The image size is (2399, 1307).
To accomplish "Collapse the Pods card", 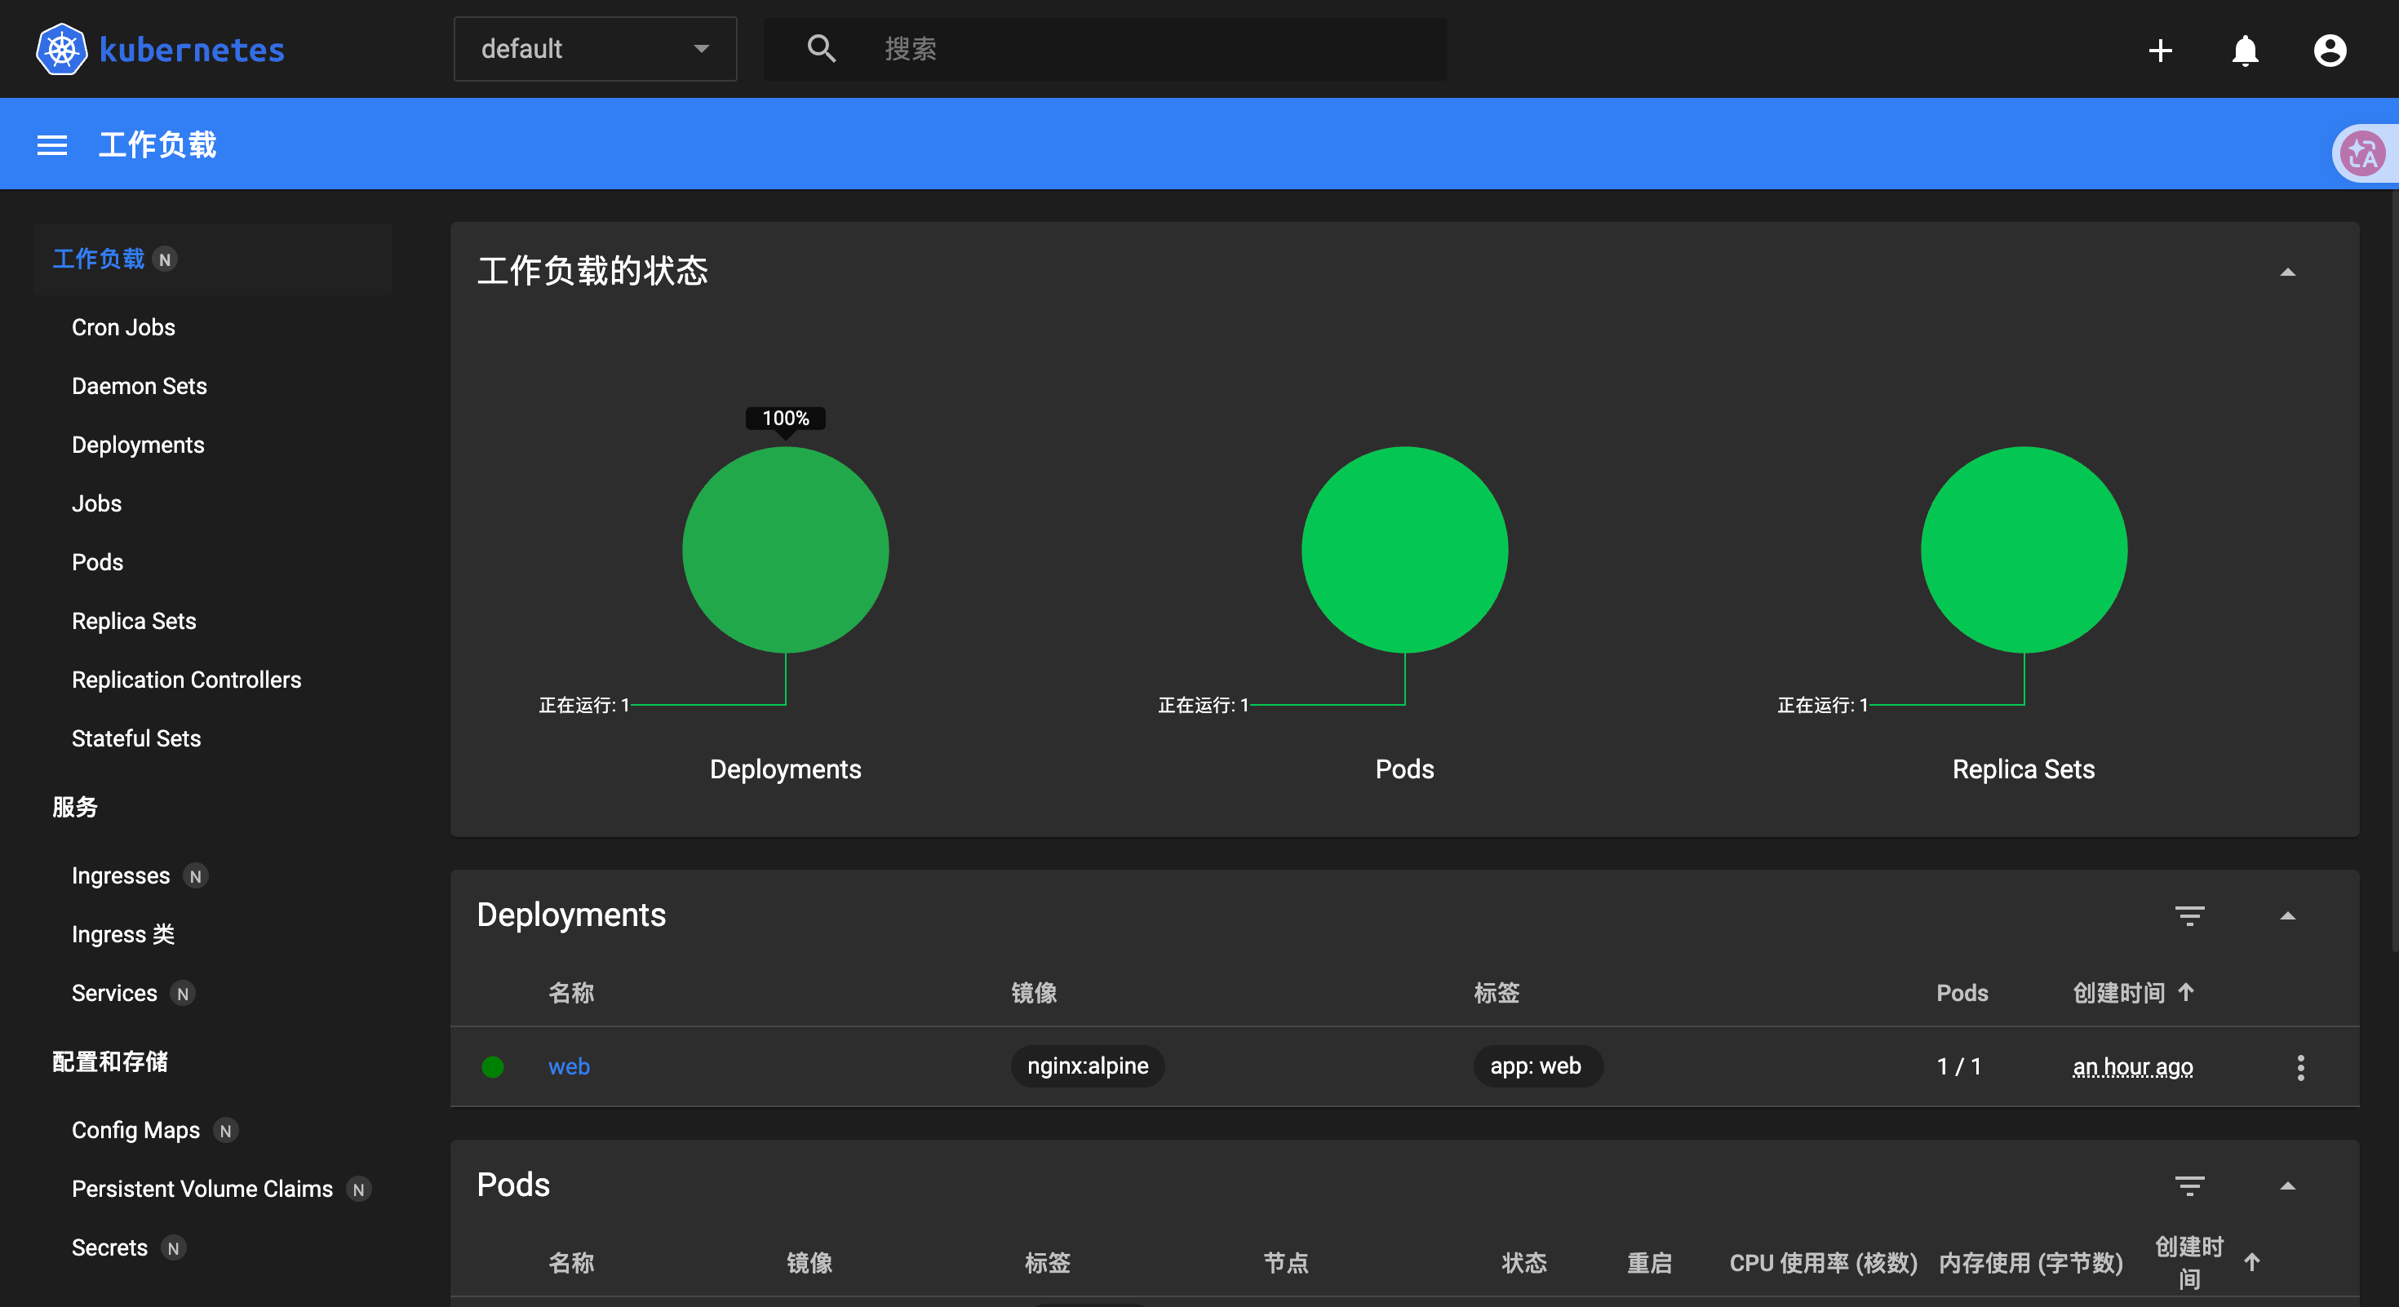I will pos(2287,1187).
